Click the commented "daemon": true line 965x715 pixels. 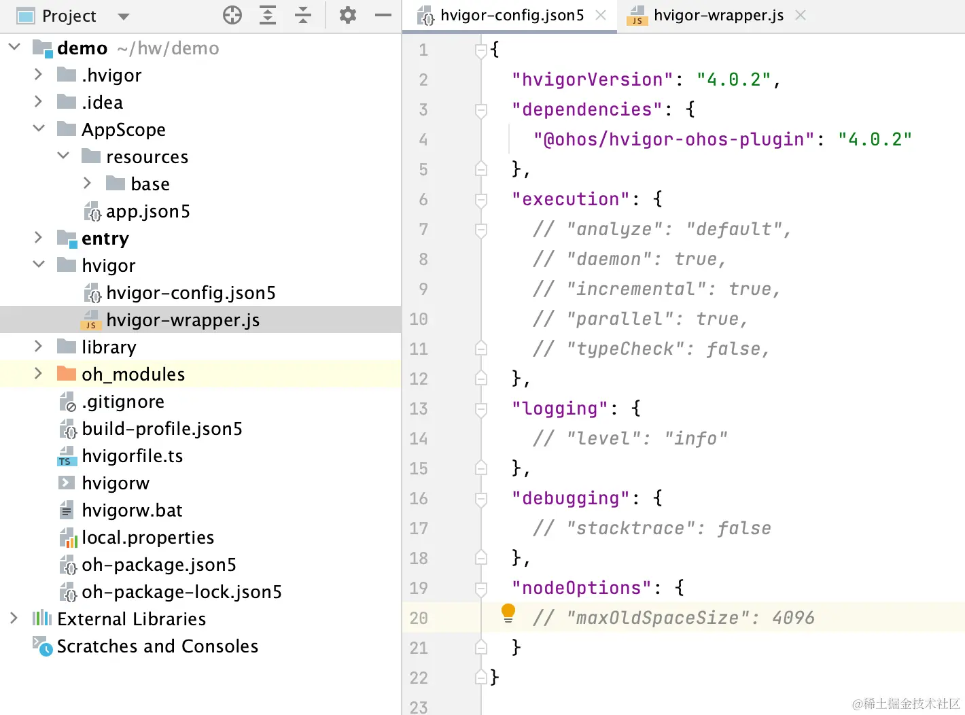[630, 259]
